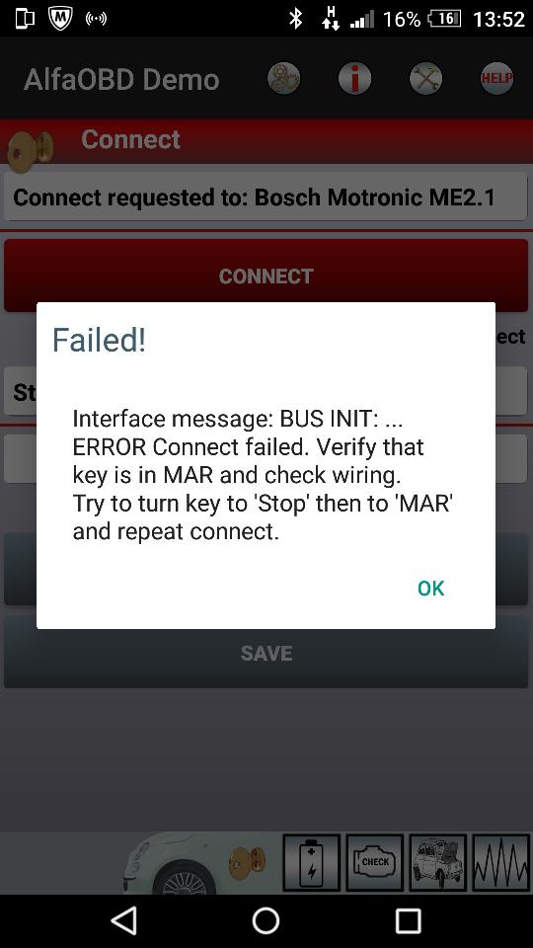Image resolution: width=533 pixels, height=948 pixels.
Task: Tap the AlfaOBD Demo title
Action: (x=121, y=79)
